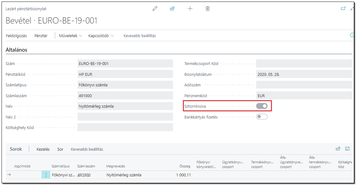Click the share icon in Sorok section
The image size is (356, 185).
[338, 148]
